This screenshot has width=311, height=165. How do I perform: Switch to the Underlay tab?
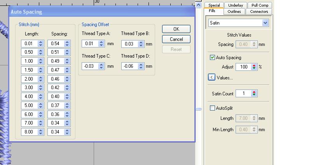coord(236,5)
